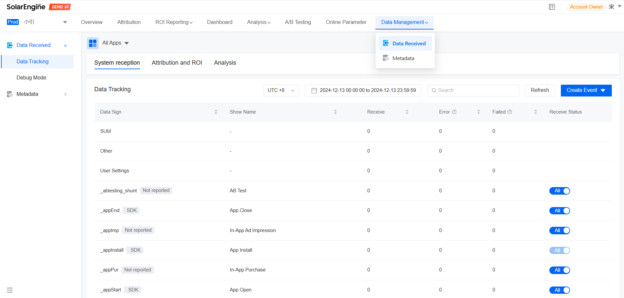Screen dimensions: 624x298
Task: Click the help question mark icon
Action: point(552,7)
